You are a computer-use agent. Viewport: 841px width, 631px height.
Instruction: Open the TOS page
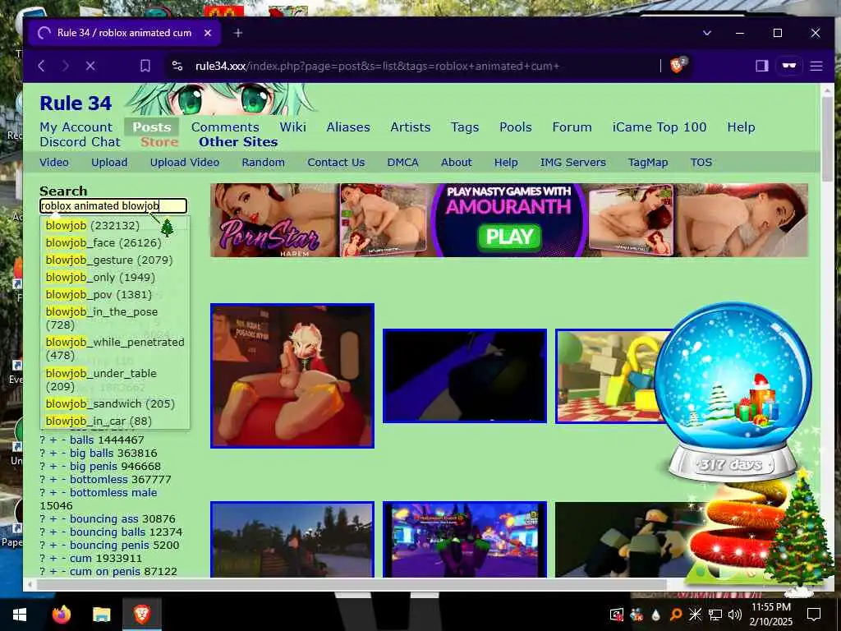tap(701, 163)
